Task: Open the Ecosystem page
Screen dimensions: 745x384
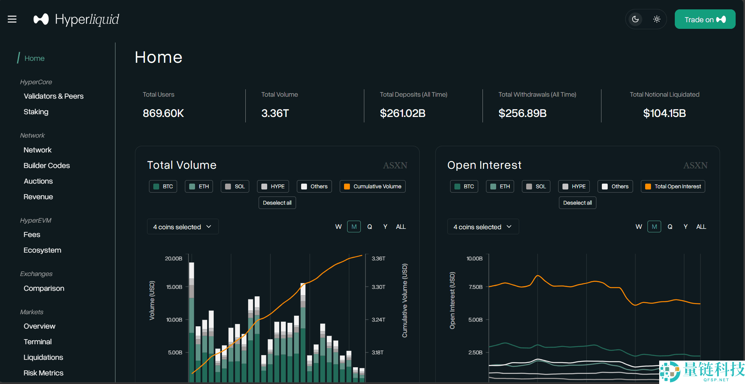Action: 42,250
